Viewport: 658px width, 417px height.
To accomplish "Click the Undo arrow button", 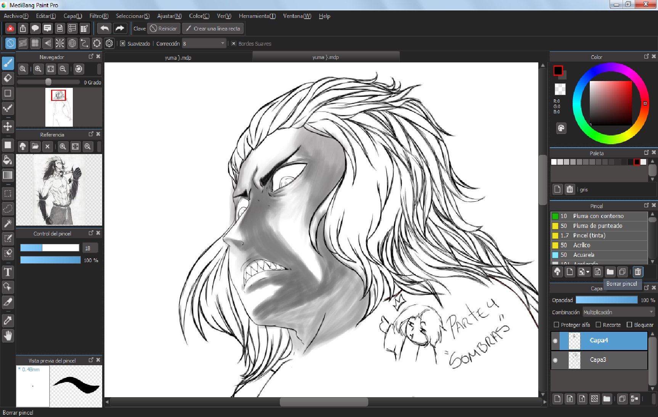I will [x=104, y=28].
